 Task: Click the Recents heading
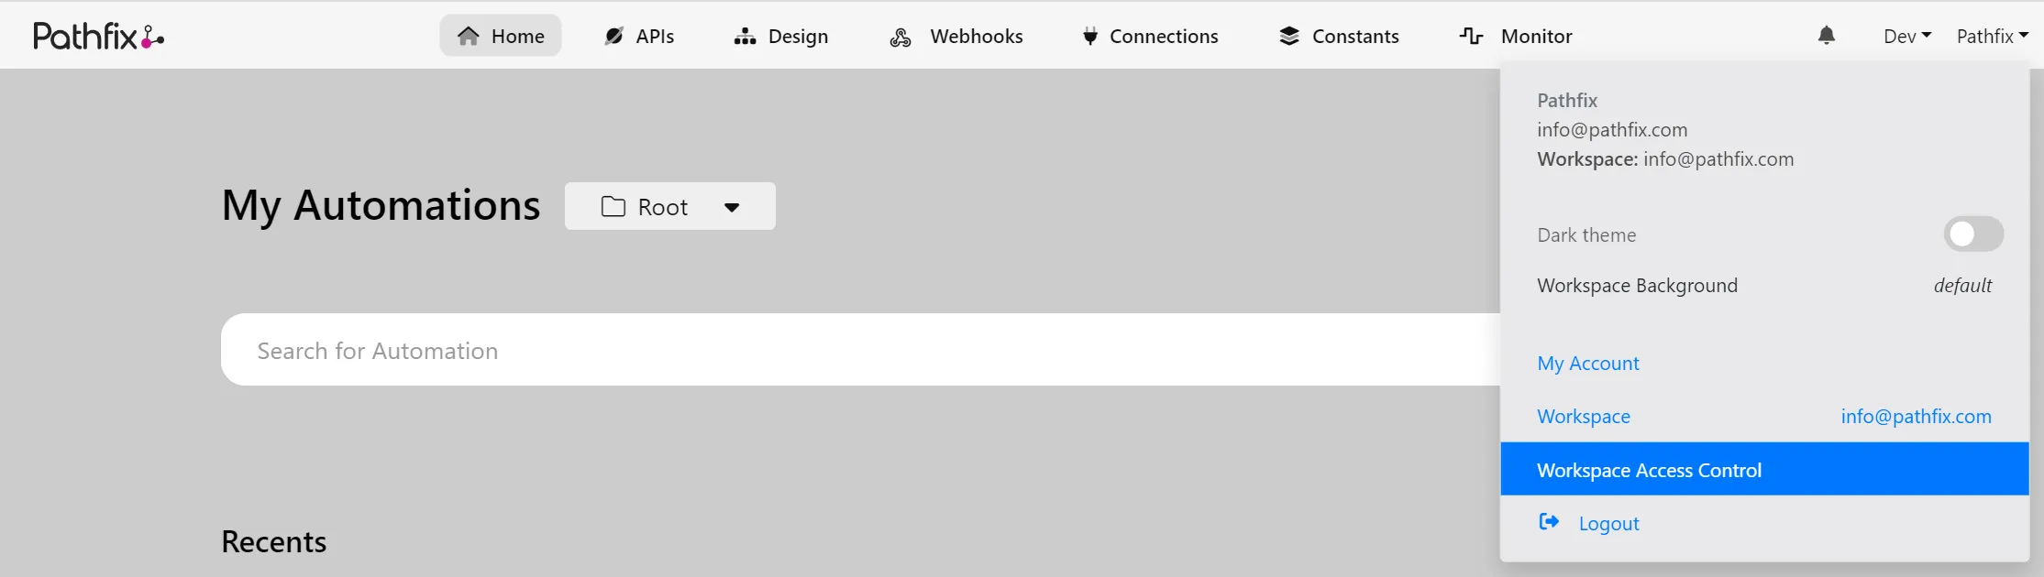click(x=274, y=541)
